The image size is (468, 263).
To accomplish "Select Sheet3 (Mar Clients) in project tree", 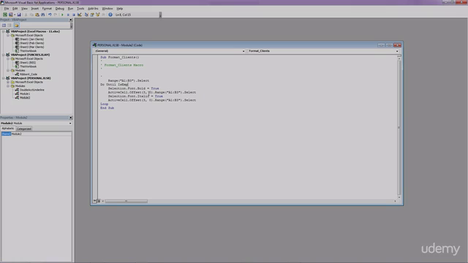I will click(31, 47).
